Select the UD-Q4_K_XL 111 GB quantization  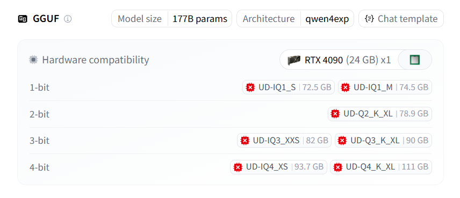[x=381, y=167]
